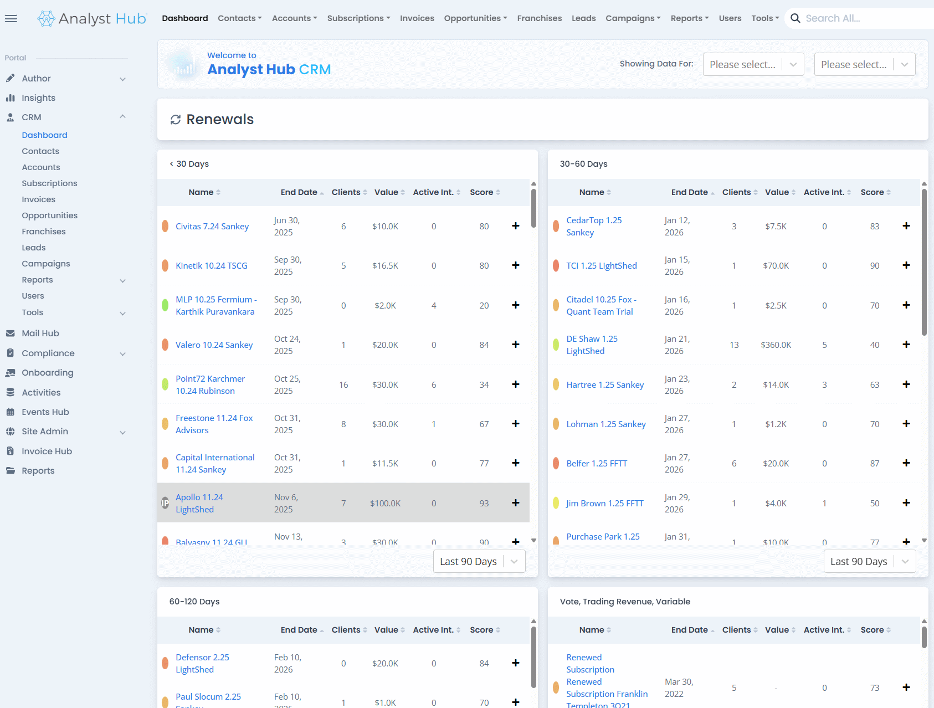
Task: Click the Activities icon in the sidebar
Action: point(11,392)
